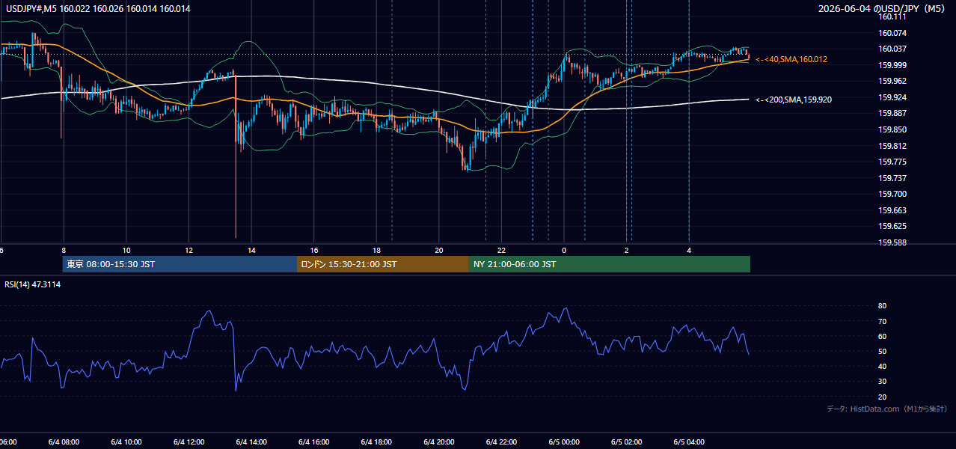Click price axis level 159.588
Image resolution: width=956 pixels, height=449 pixels.
click(892, 242)
